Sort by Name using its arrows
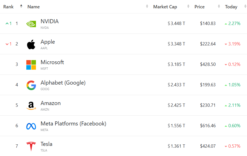247x156 pixels. 147,7
